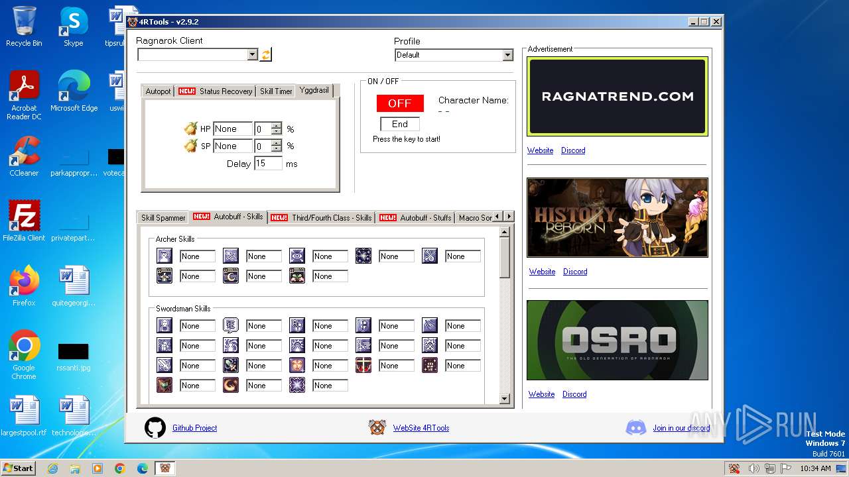Click the GitHub octocat logo

point(155,428)
